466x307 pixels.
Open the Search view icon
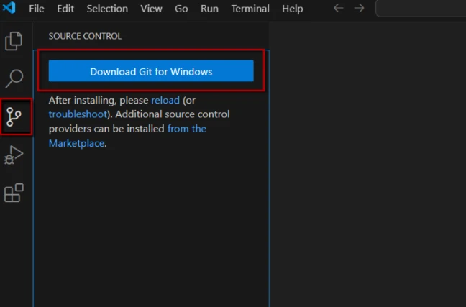14,78
